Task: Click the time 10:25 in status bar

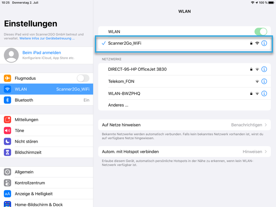Action: coord(6,3)
